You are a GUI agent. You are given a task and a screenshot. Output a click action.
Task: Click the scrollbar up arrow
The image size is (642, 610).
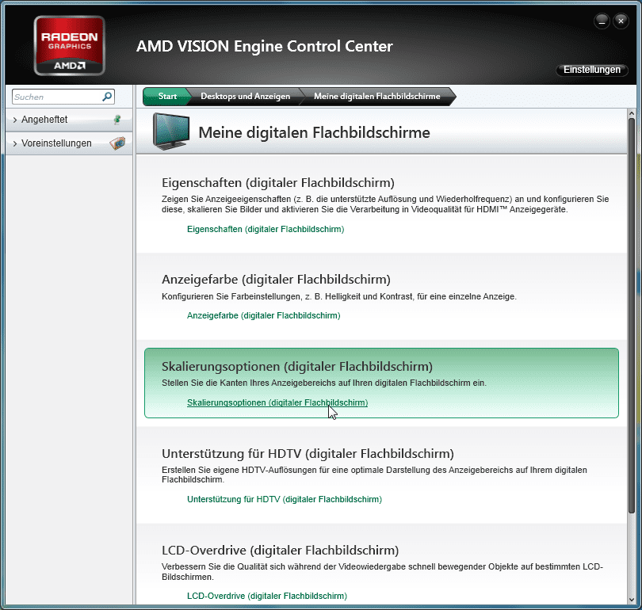point(632,113)
